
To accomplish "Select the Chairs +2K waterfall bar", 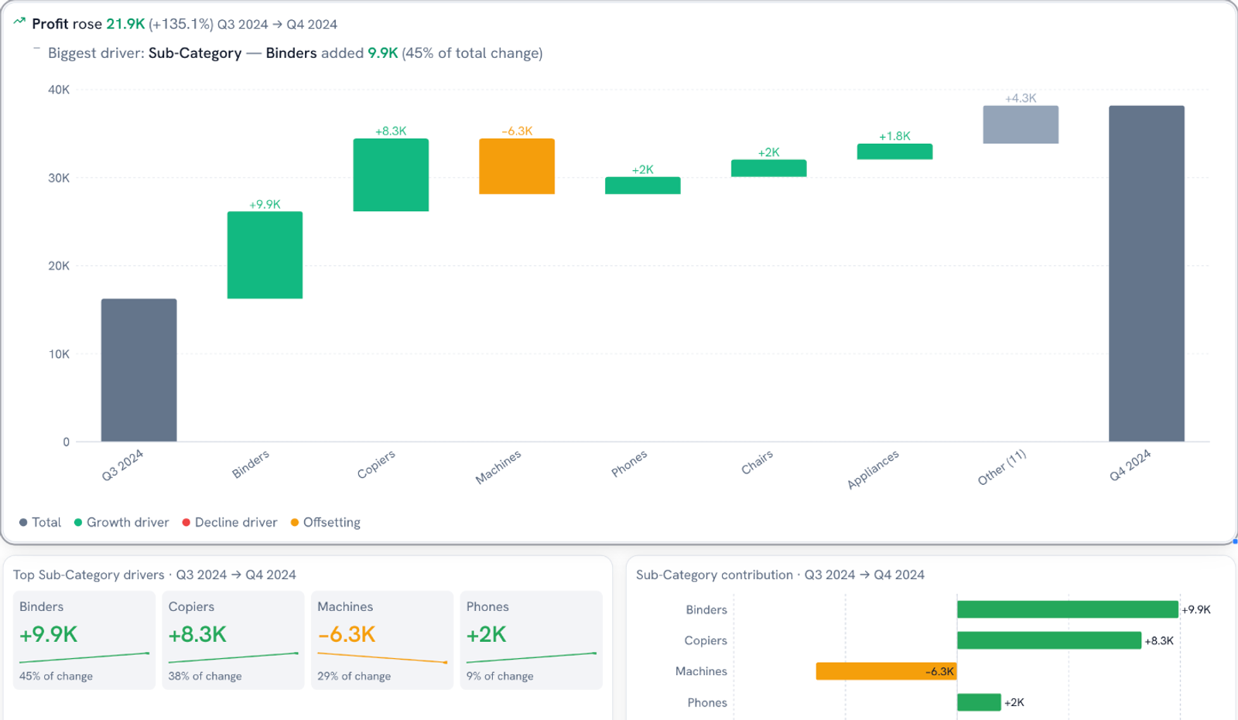I will 769,168.
